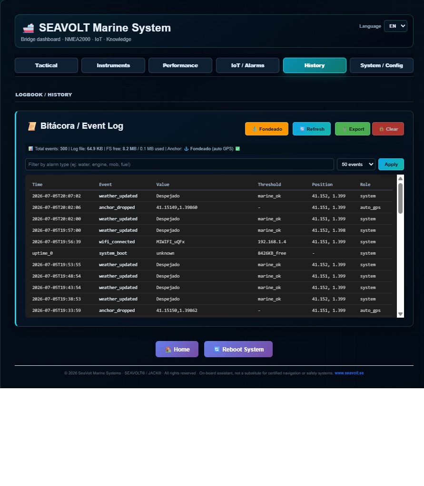Click threshold 192.168.1.4
The width and height of the screenshot is (424, 486).
tap(272, 242)
